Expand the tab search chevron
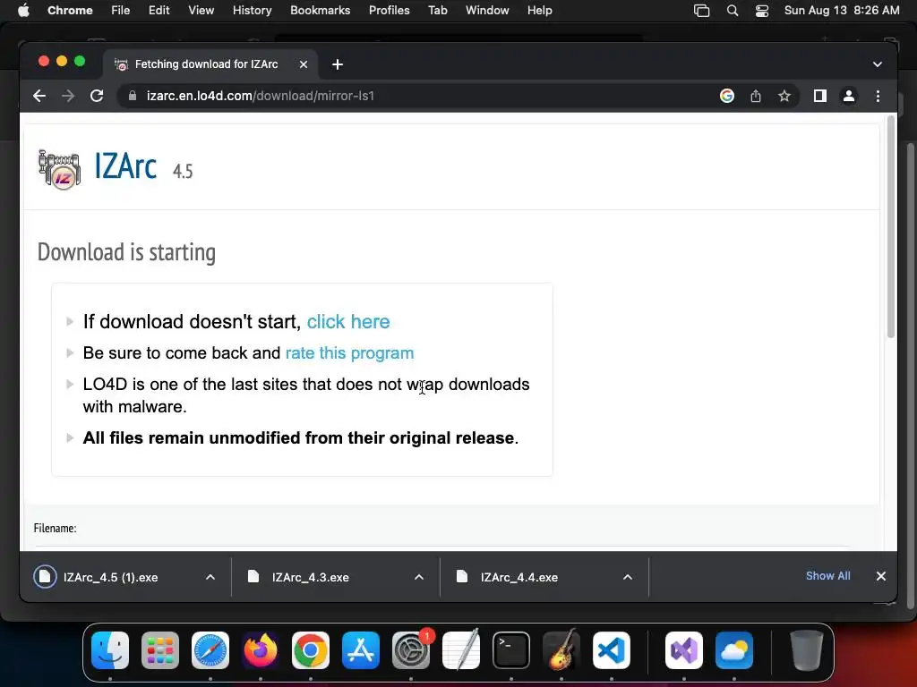Screen dimensions: 917x687 click(878, 64)
